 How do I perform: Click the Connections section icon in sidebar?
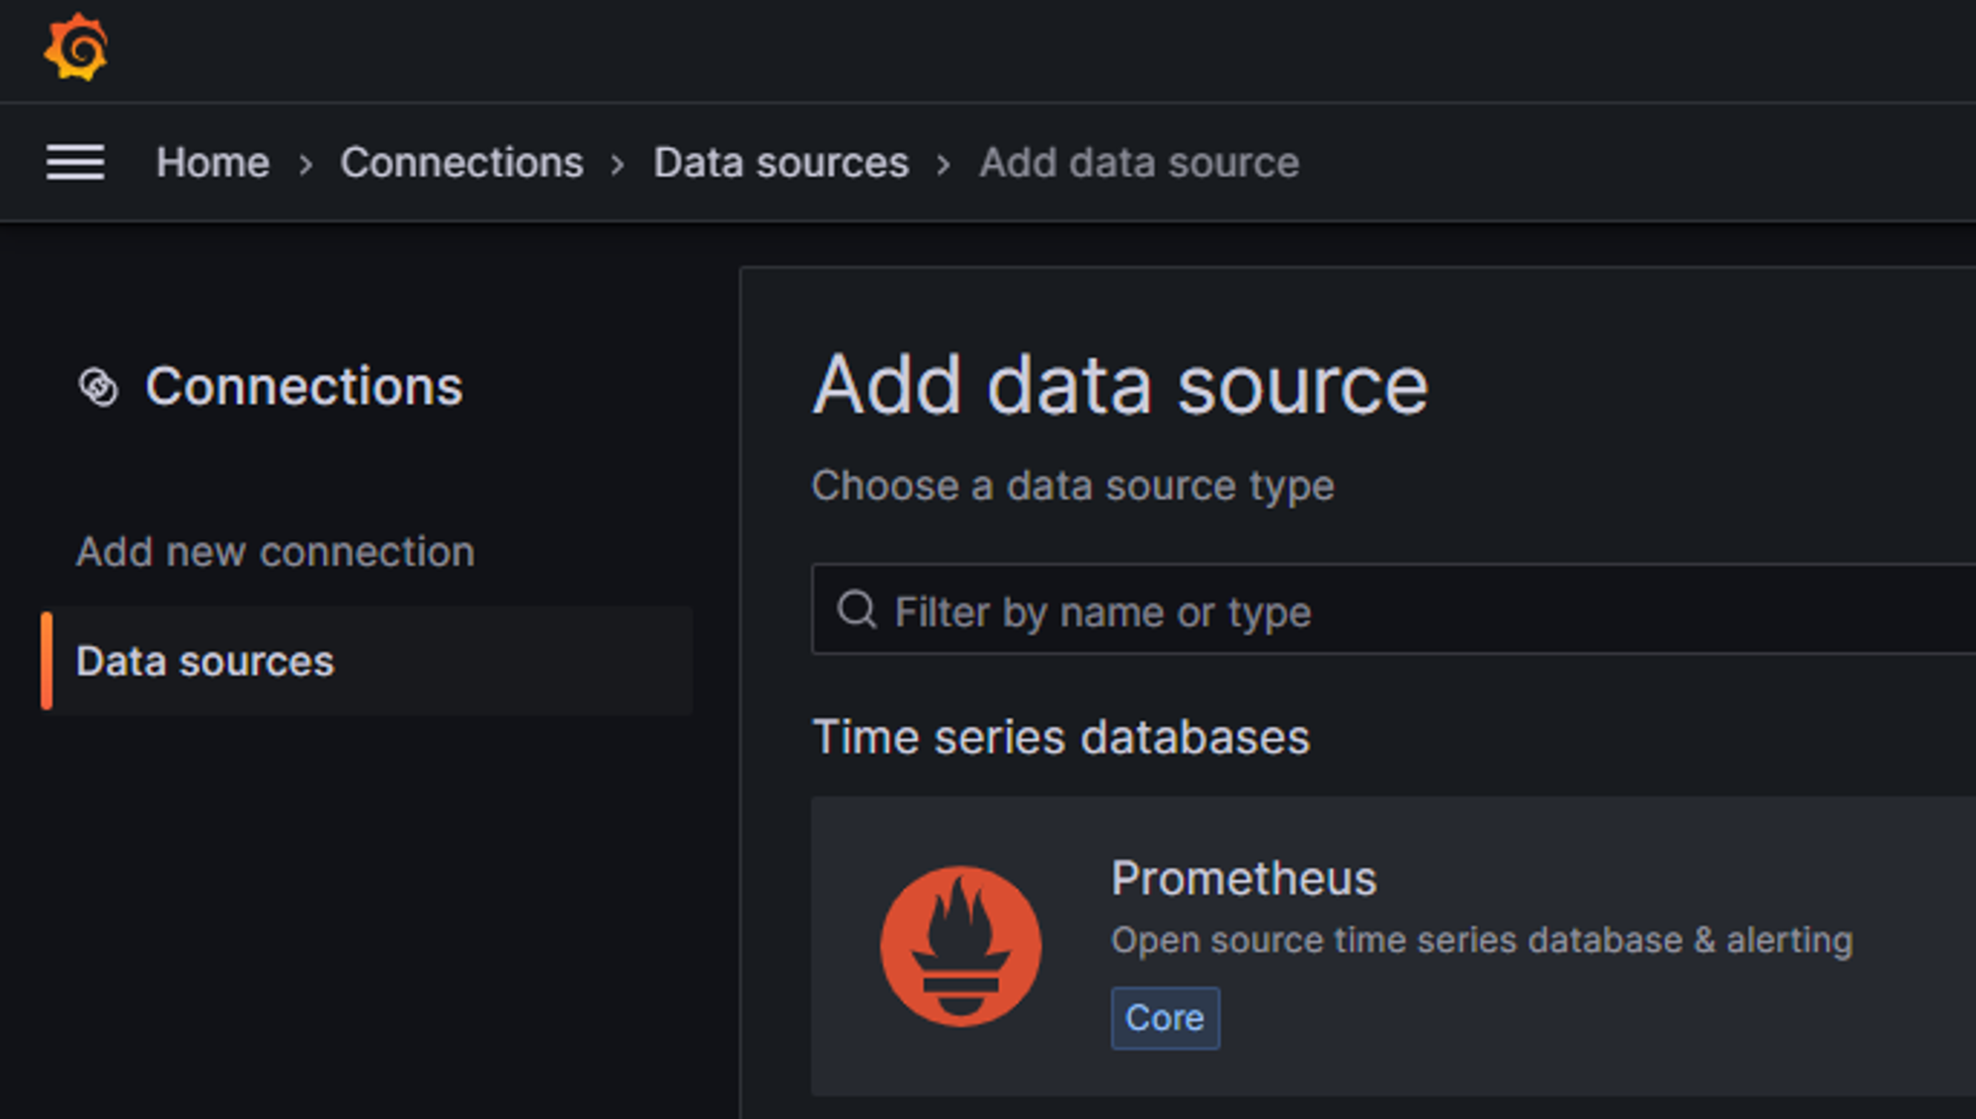pos(98,387)
